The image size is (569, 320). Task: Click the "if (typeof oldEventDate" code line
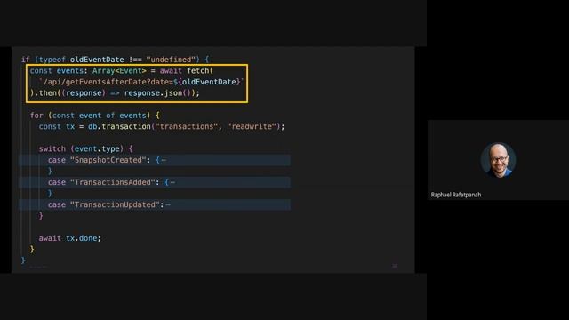coord(115,60)
